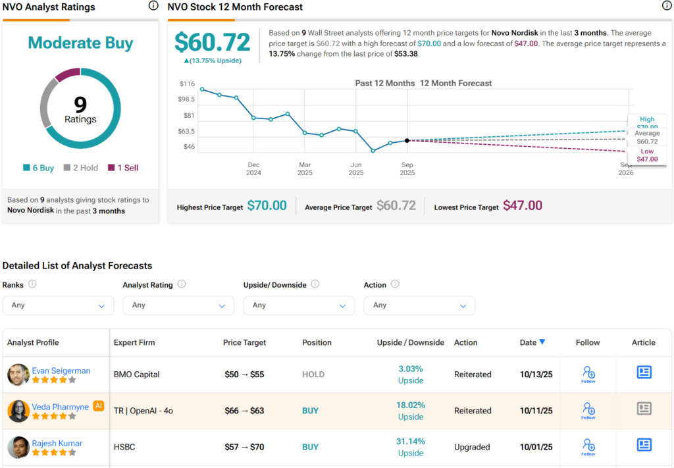Open article for Rajesh Kumar's HSBC rating

(644, 445)
